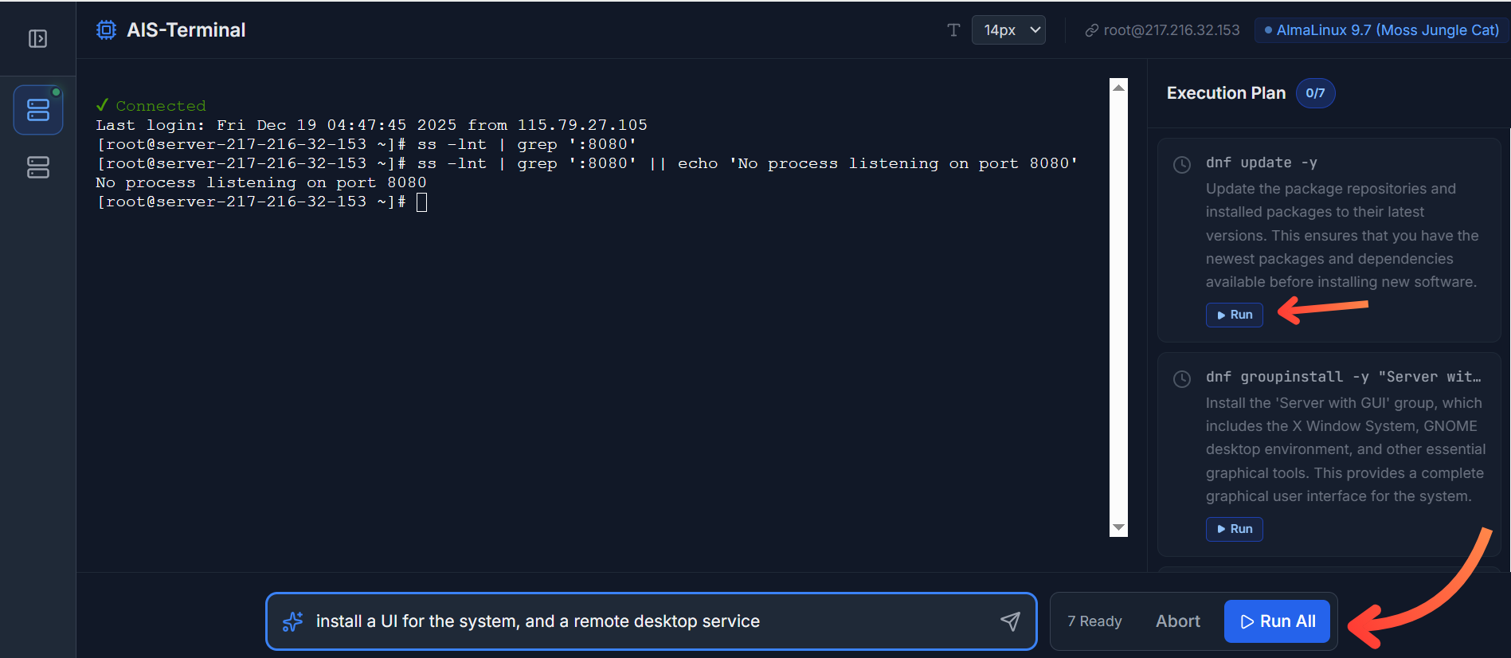Click the AIS-Terminal title text

(186, 30)
